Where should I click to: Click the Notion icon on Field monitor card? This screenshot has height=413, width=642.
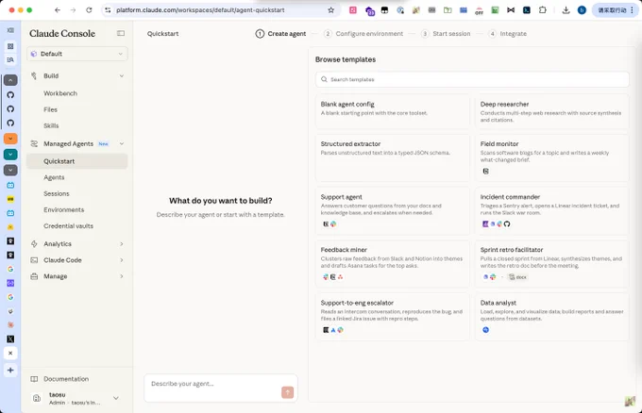[485, 171]
